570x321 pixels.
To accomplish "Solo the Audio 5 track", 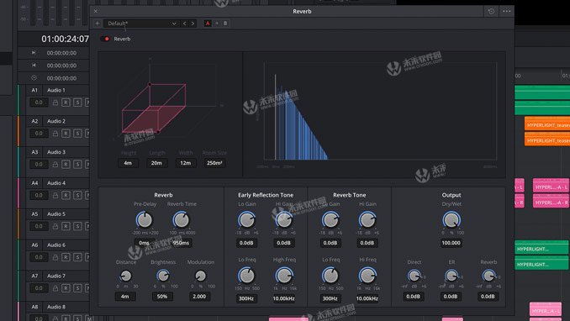I will point(77,226).
